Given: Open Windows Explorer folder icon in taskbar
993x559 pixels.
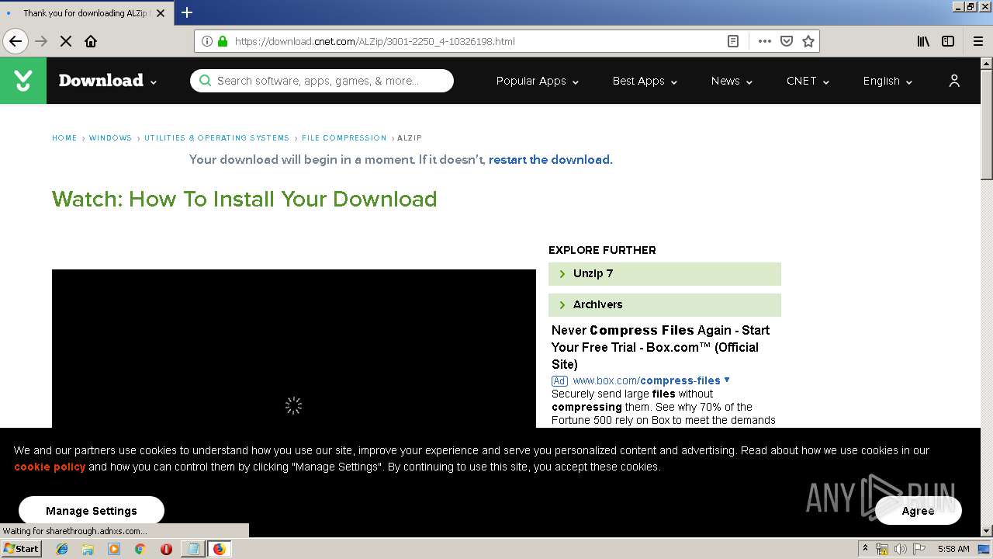Looking at the screenshot, I should (88, 549).
